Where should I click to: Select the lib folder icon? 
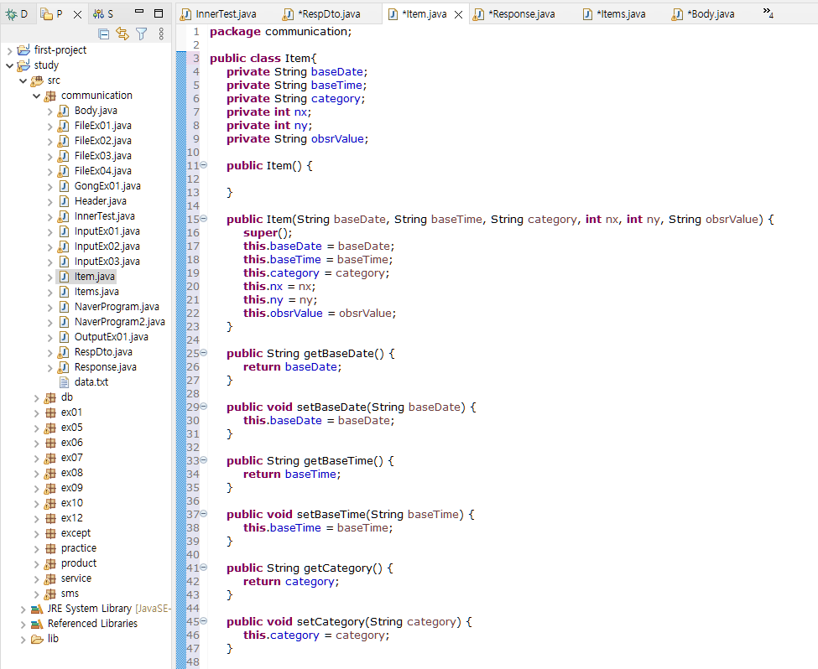37,640
